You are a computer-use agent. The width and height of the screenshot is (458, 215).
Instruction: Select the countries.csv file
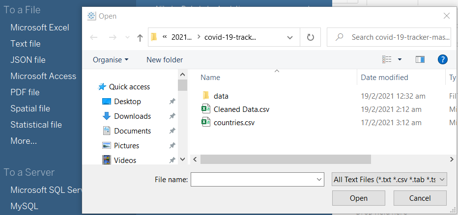tap(233, 122)
